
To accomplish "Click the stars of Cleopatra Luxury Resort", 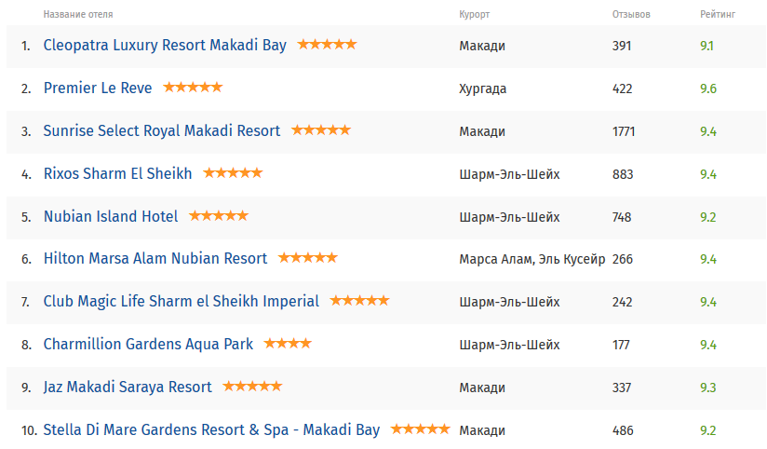I will (x=327, y=45).
